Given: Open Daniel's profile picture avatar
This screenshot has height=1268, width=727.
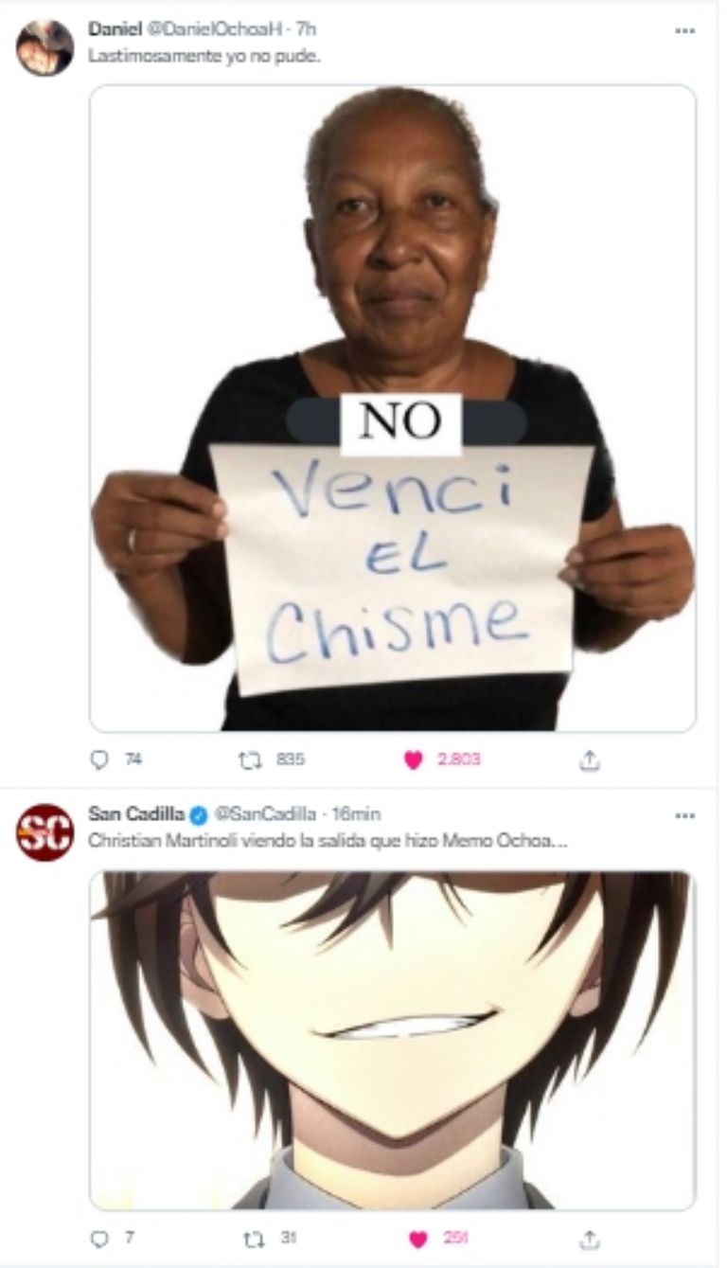Looking at the screenshot, I should point(44,47).
